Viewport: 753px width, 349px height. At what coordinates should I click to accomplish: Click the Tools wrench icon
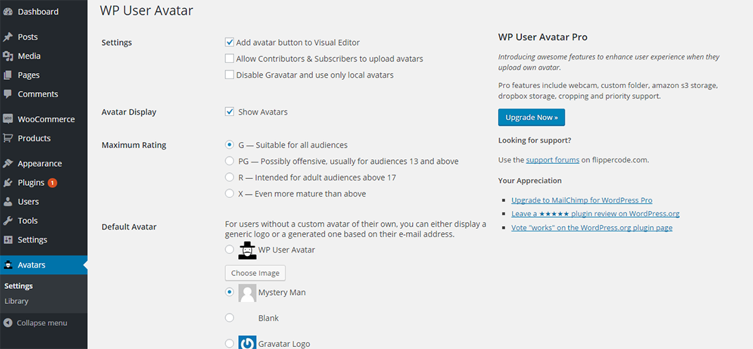(x=8, y=221)
